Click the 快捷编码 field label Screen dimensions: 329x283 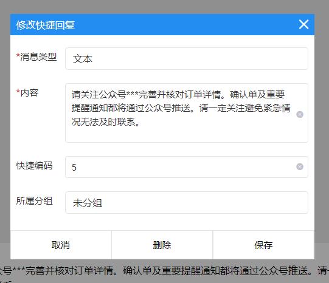[35, 165]
